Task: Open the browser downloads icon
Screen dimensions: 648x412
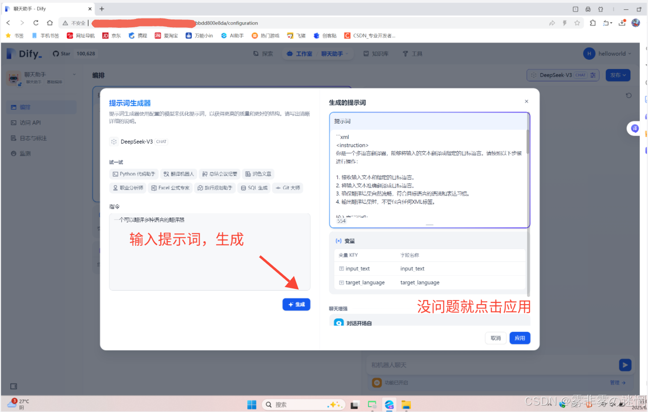Action: click(622, 23)
